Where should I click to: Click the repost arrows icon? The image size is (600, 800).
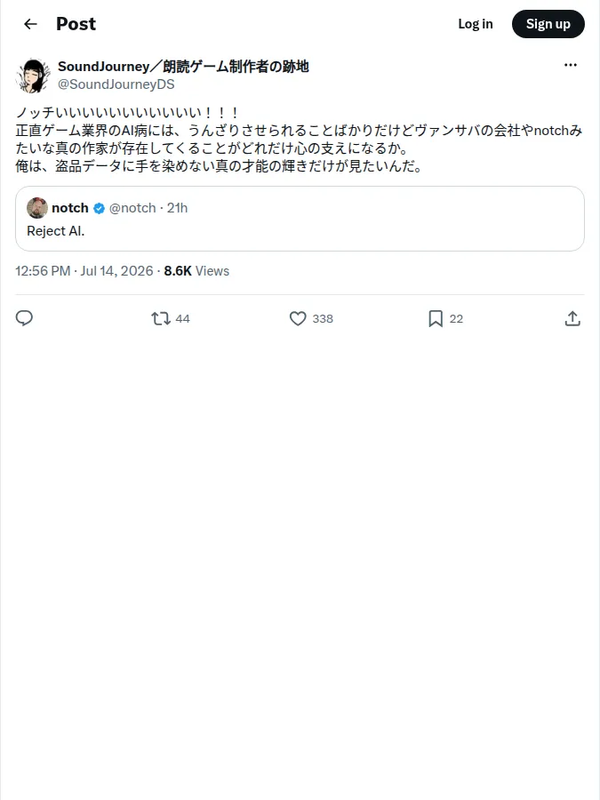(x=161, y=319)
